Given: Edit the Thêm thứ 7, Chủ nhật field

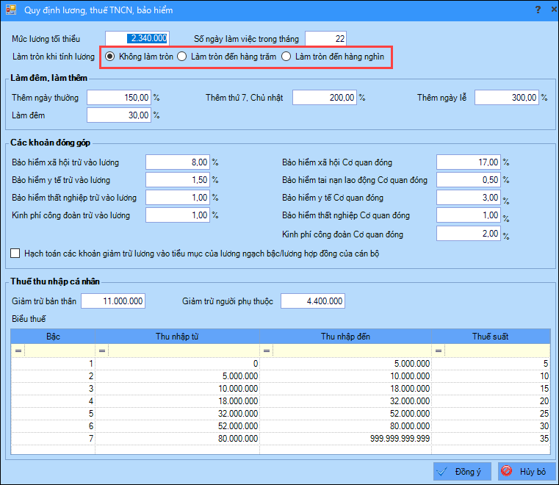Looking at the screenshot, I should [x=325, y=97].
